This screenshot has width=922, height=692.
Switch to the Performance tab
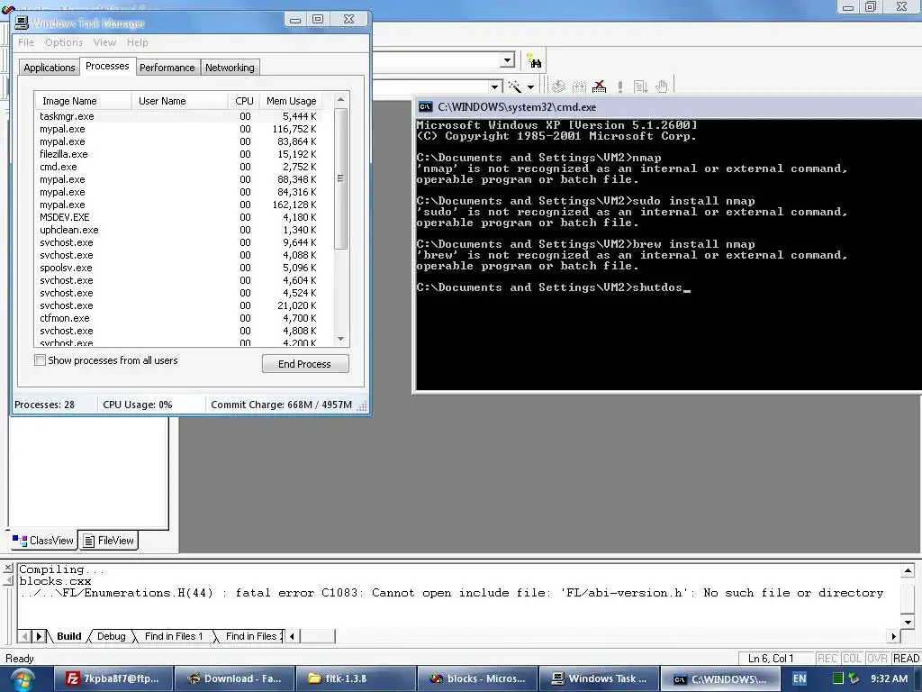167,68
